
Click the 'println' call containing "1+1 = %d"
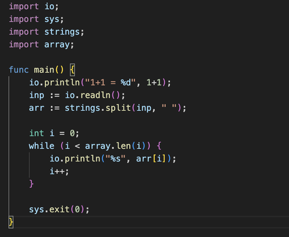(62, 82)
